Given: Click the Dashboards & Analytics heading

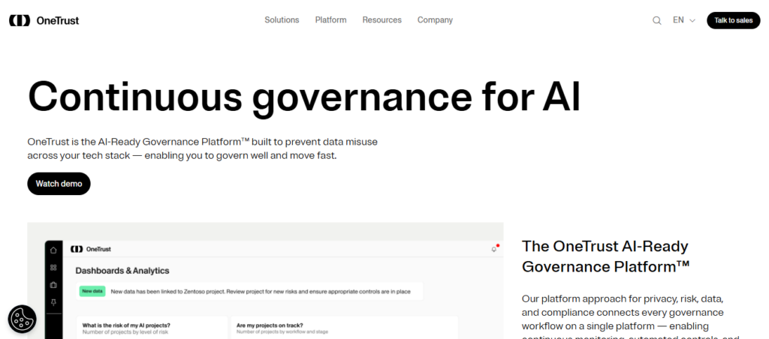Looking at the screenshot, I should click(x=122, y=271).
